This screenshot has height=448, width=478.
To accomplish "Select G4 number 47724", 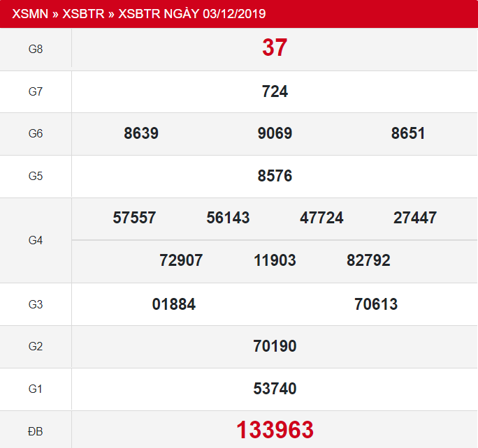I will [321, 218].
